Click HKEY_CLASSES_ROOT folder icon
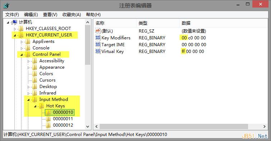271x141 pixels. point(21,29)
